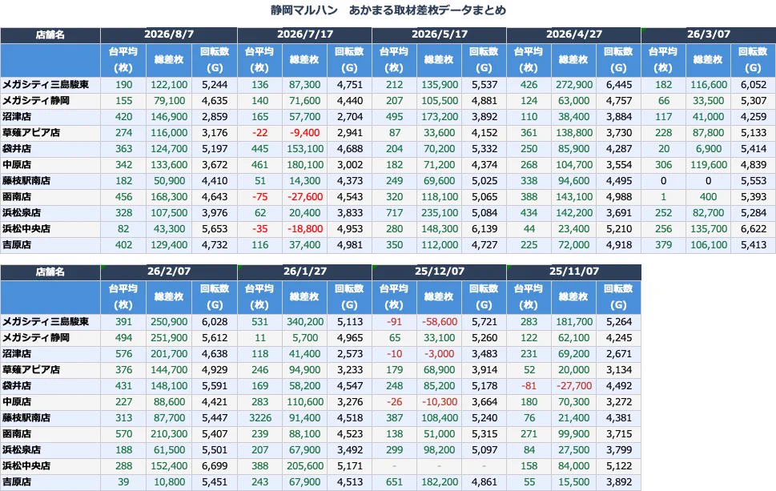The width and height of the screenshot is (776, 491).
Task: Click the 251,900 total cell
Action: (169, 337)
